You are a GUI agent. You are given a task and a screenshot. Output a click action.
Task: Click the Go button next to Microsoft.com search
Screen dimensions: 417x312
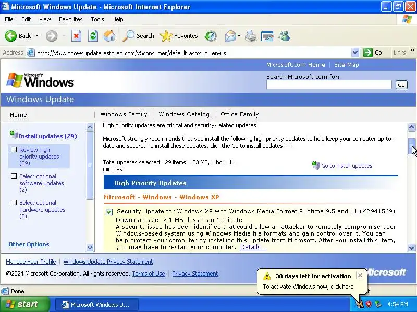[401, 85]
